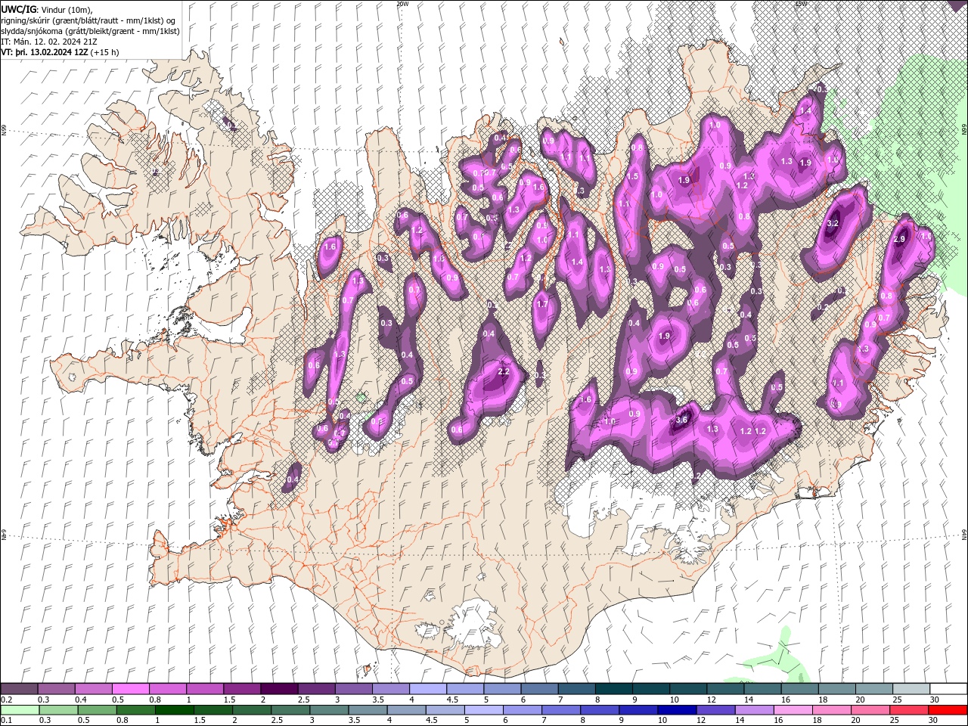Select upper scale swatch between 2.5 and 3
The height and width of the screenshot is (726, 968).
pos(315,689)
